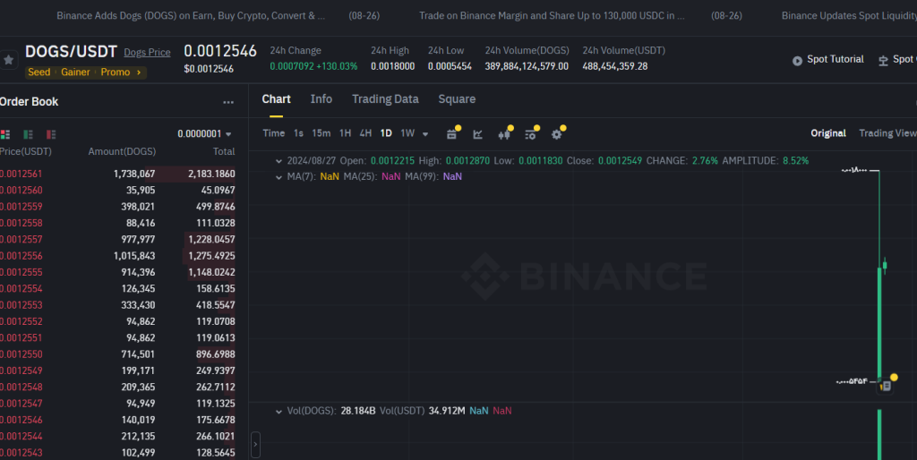Open the Square tab
This screenshot has height=460, width=917.
coord(457,99)
